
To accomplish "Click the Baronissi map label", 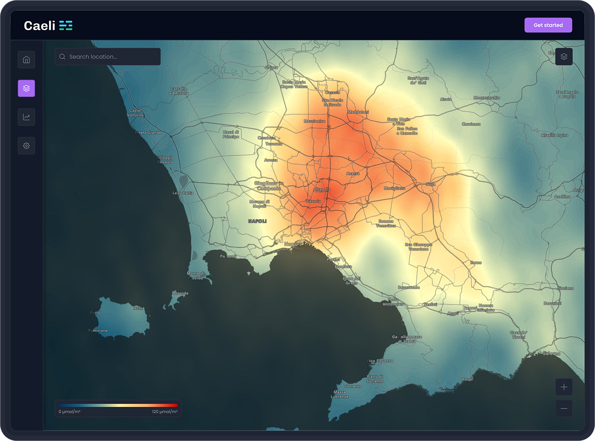I will click(x=553, y=303).
